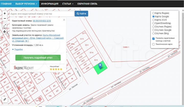Choose Спутник Bing map layer
This screenshot has width=184, height=107.
(x=153, y=33)
